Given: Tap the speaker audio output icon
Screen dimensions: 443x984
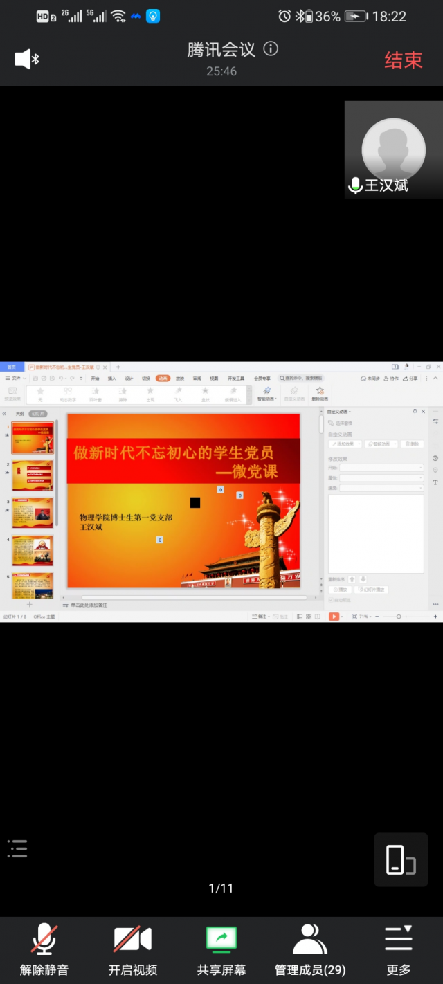Looking at the screenshot, I should tap(26, 60).
